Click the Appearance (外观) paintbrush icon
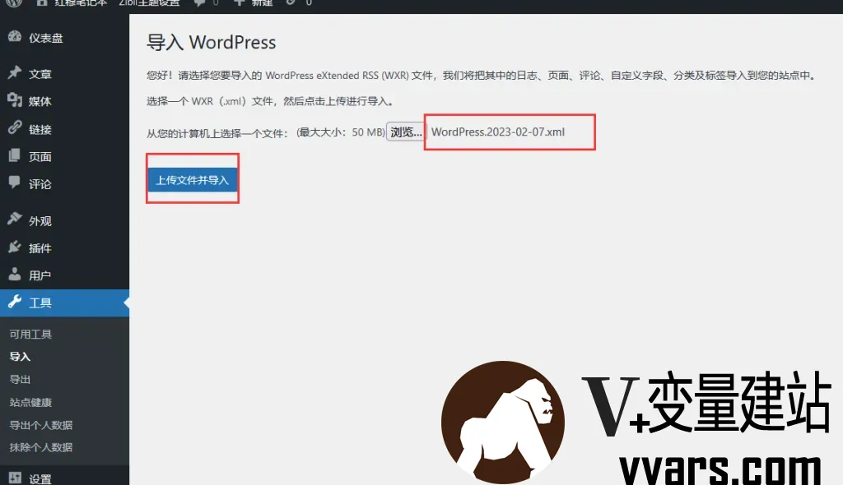 click(14, 220)
